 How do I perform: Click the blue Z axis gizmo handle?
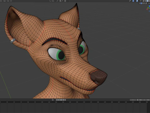(149, 6)
